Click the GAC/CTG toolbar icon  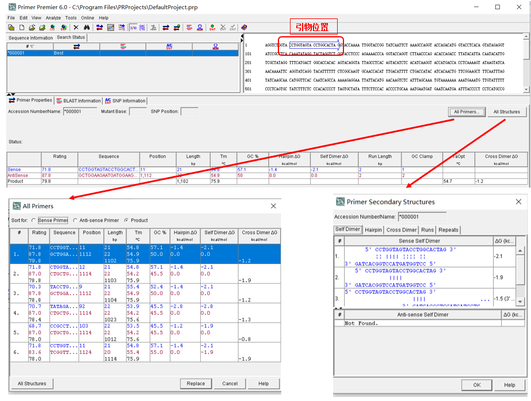[142, 28]
